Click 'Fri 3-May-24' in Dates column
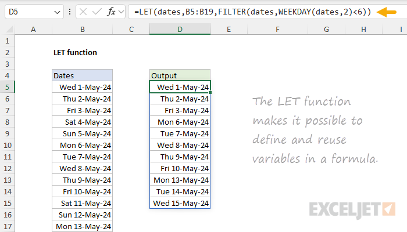This screenshot has height=232, width=407. pyautogui.click(x=83, y=110)
